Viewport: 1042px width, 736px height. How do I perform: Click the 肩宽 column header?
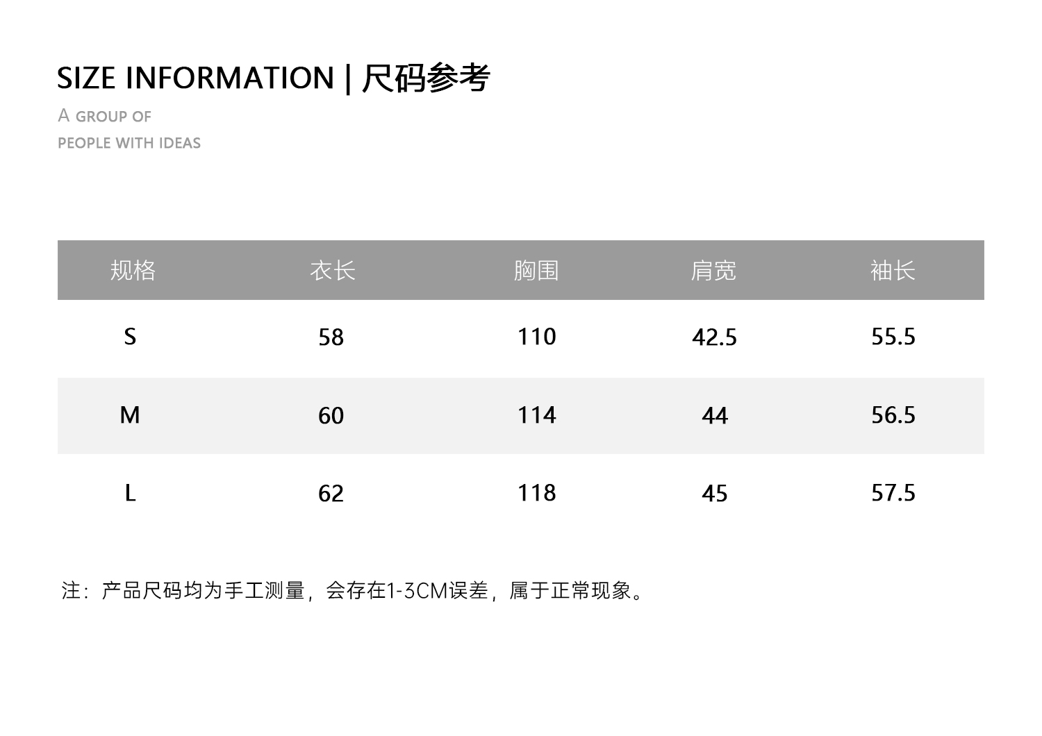tap(713, 270)
